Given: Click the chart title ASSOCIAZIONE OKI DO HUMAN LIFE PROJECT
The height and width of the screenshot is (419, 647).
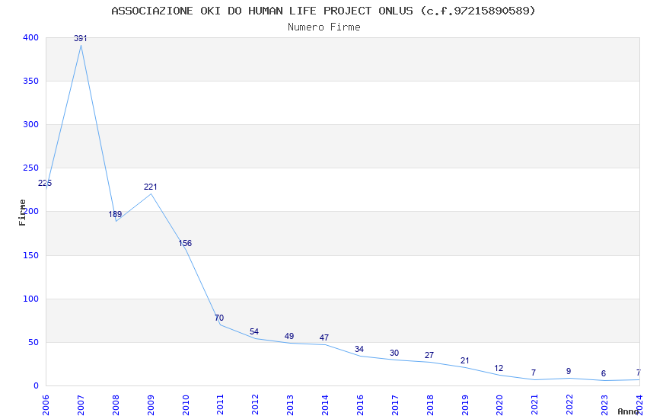Looking at the screenshot, I should pyautogui.click(x=323, y=11).
